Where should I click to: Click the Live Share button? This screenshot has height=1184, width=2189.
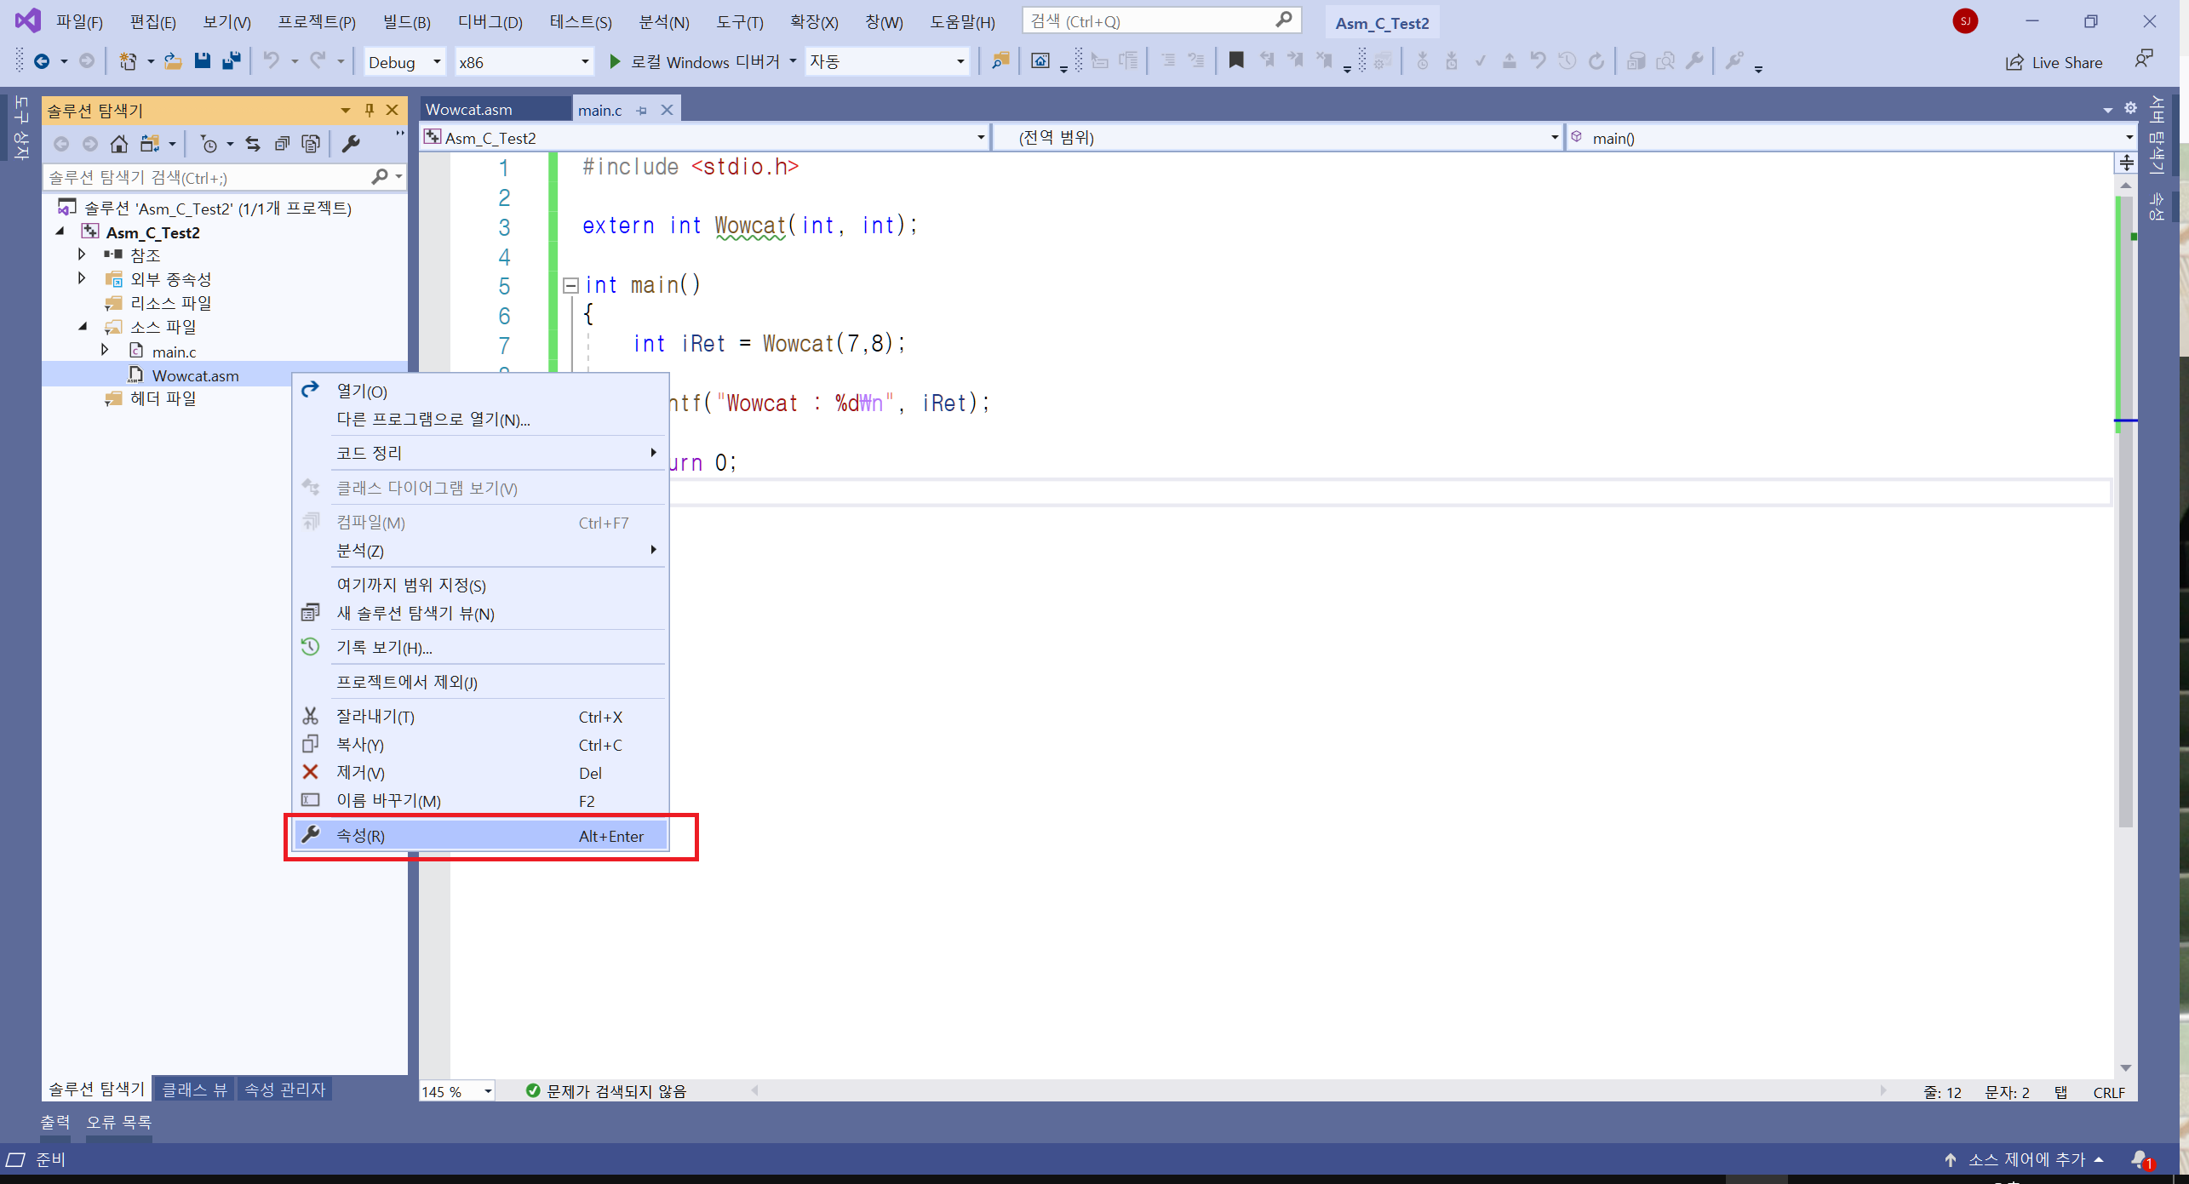coord(2054,62)
